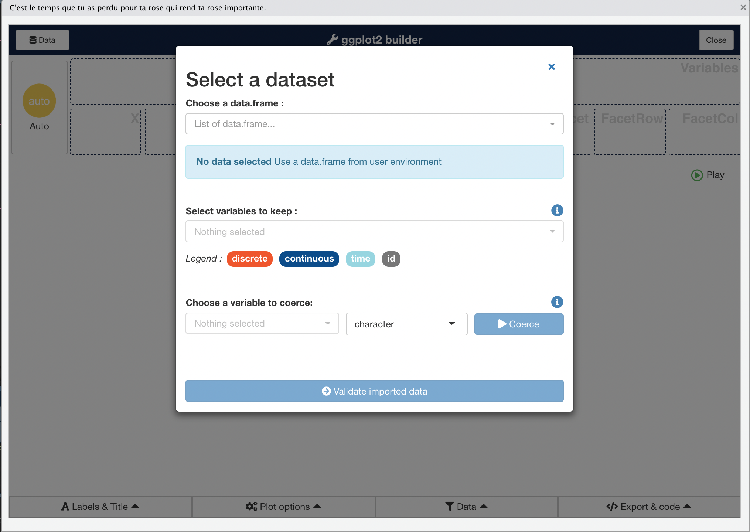Click the Variables drop zone
The height and width of the screenshot is (532, 750).
tap(657, 82)
